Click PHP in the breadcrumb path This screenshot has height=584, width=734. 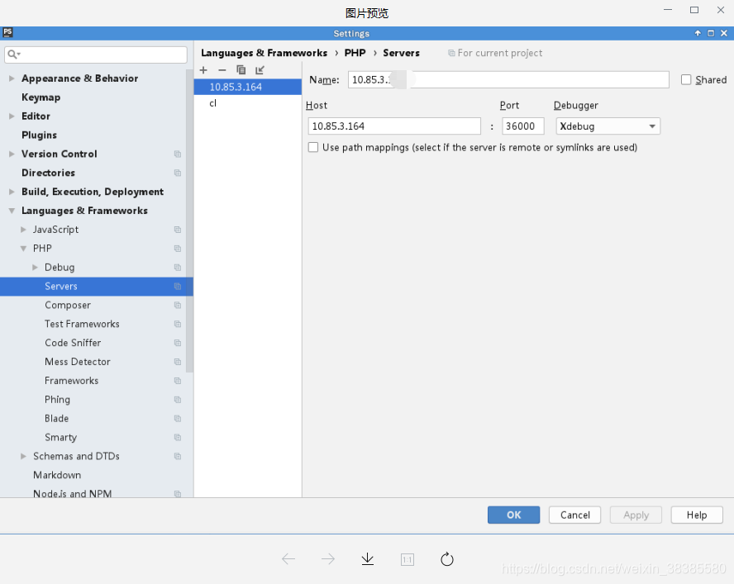click(355, 53)
